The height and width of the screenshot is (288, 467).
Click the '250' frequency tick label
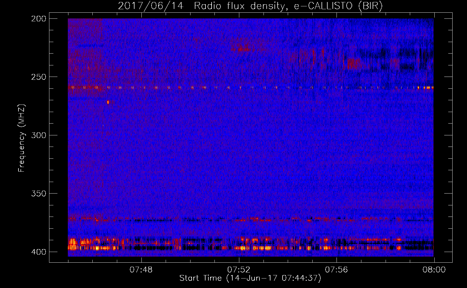pyautogui.click(x=39, y=77)
